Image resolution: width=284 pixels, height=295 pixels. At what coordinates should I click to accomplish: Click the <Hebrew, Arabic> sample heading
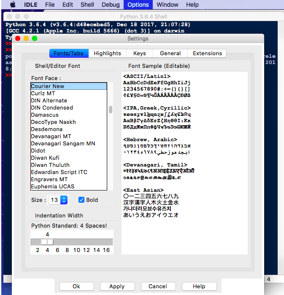(150, 139)
